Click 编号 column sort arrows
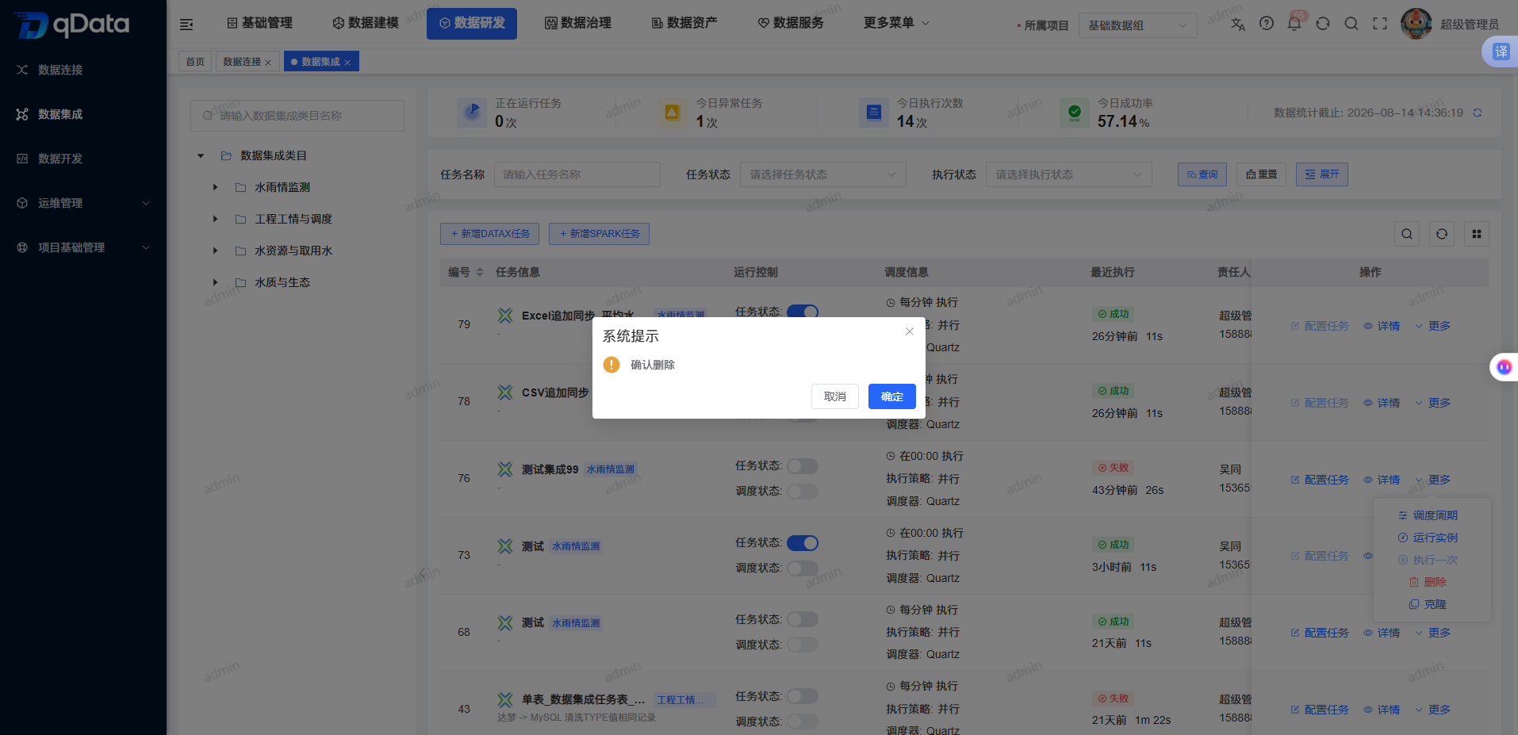1518x735 pixels. (x=480, y=272)
